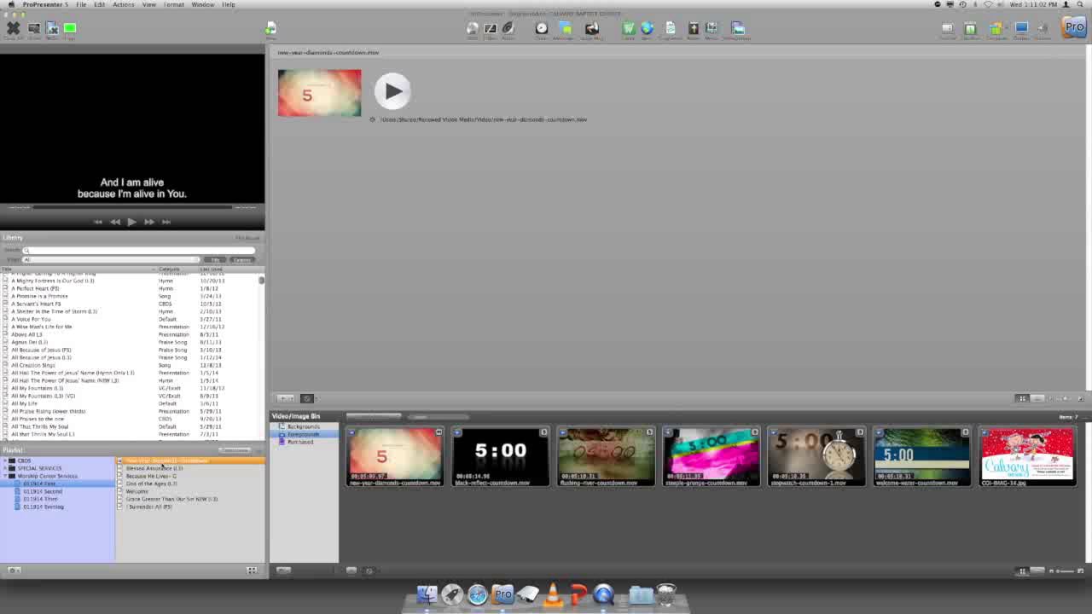
Task: Select the 011914 Evening playlist
Action: pyautogui.click(x=44, y=507)
